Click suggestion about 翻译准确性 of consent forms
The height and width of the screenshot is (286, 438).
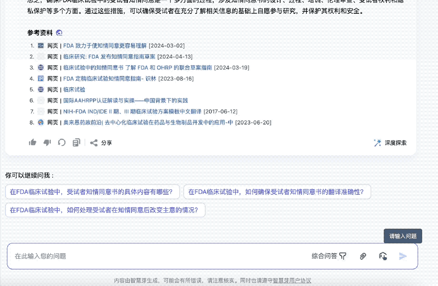pyautogui.click(x=277, y=191)
